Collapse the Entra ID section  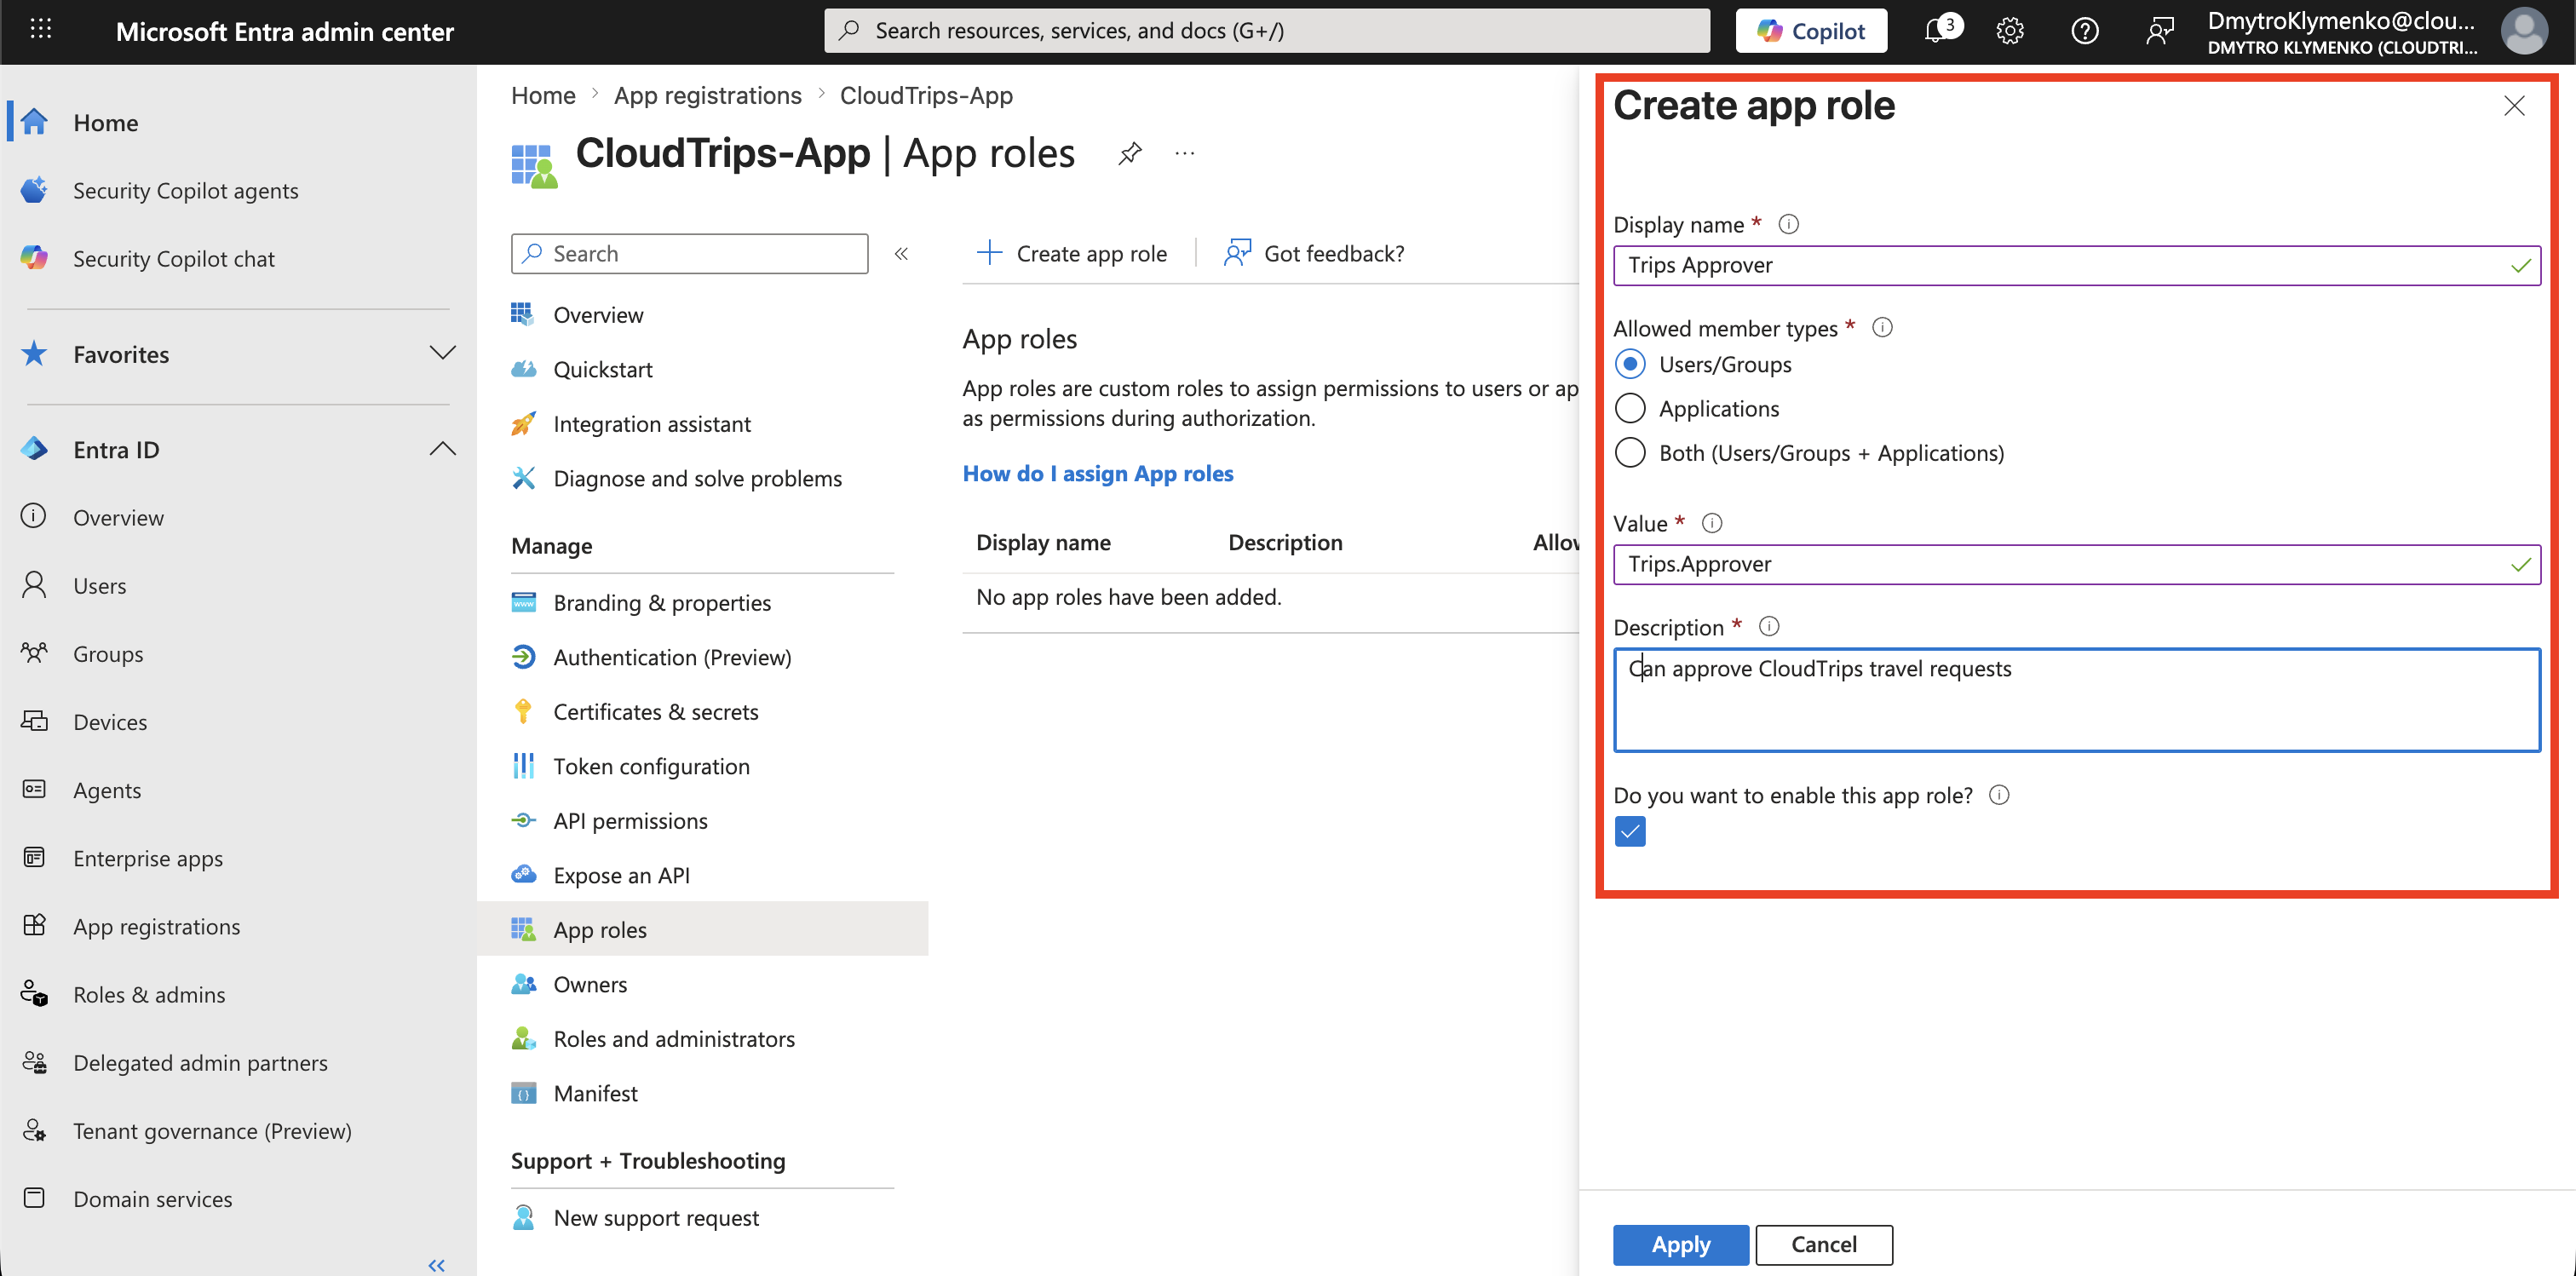point(442,449)
